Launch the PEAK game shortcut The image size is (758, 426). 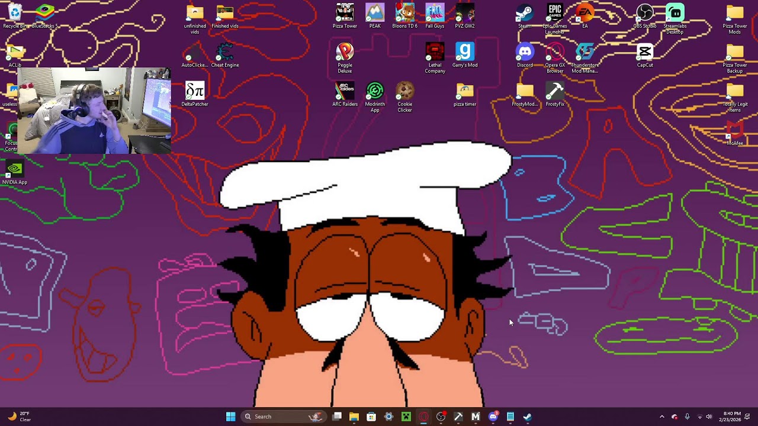pos(375,16)
